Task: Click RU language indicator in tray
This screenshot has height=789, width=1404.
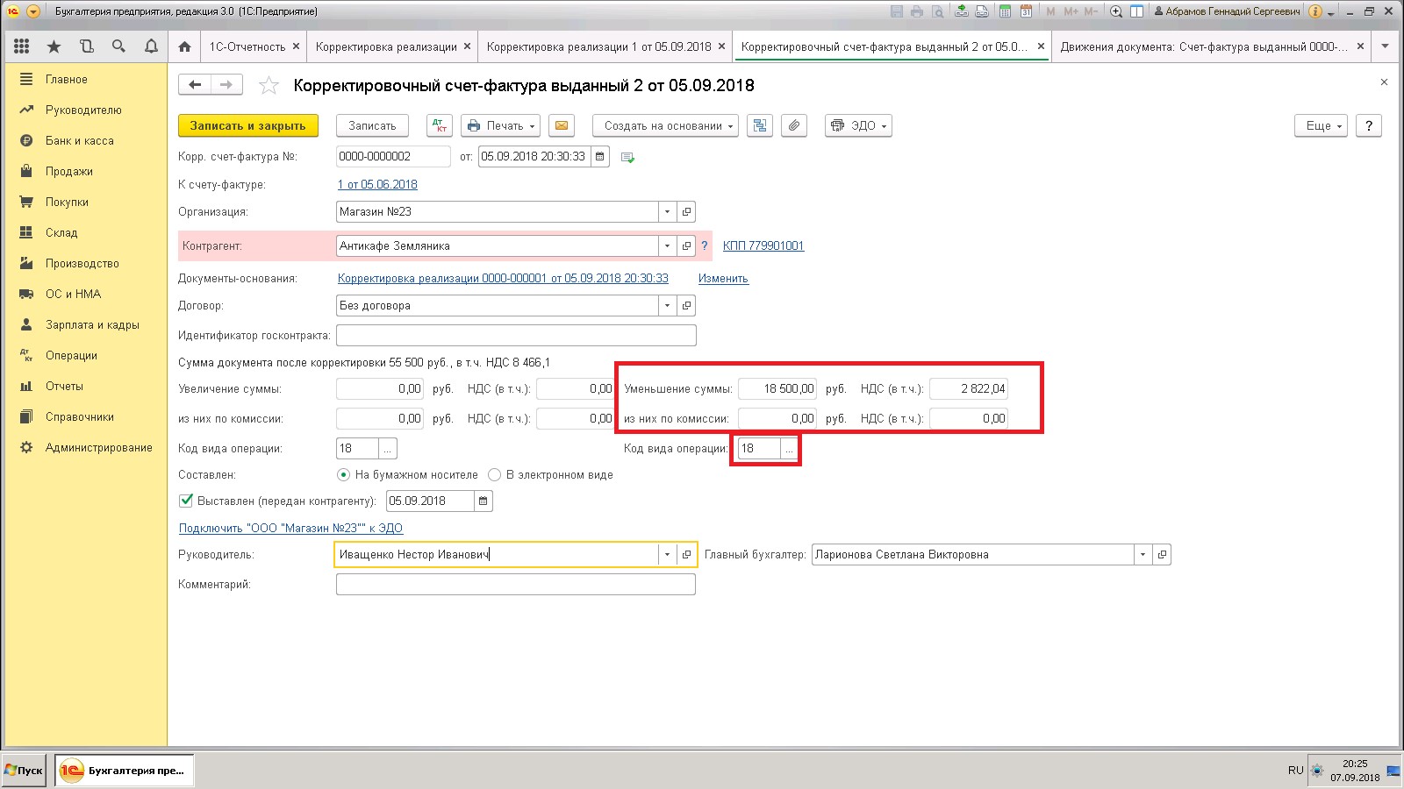Action: coord(1295,771)
